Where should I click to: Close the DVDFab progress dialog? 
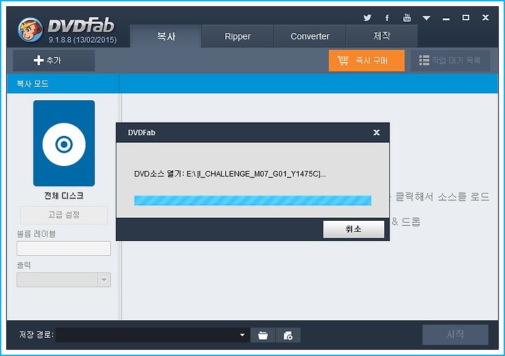point(376,132)
